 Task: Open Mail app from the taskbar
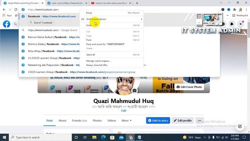click(121, 137)
